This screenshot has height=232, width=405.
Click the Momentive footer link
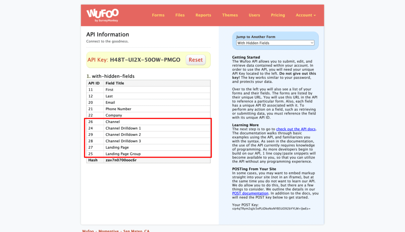(x=109, y=230)
